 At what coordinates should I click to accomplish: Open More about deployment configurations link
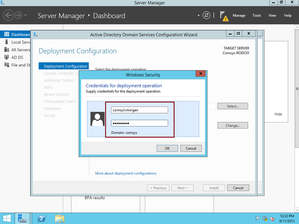click(x=126, y=173)
